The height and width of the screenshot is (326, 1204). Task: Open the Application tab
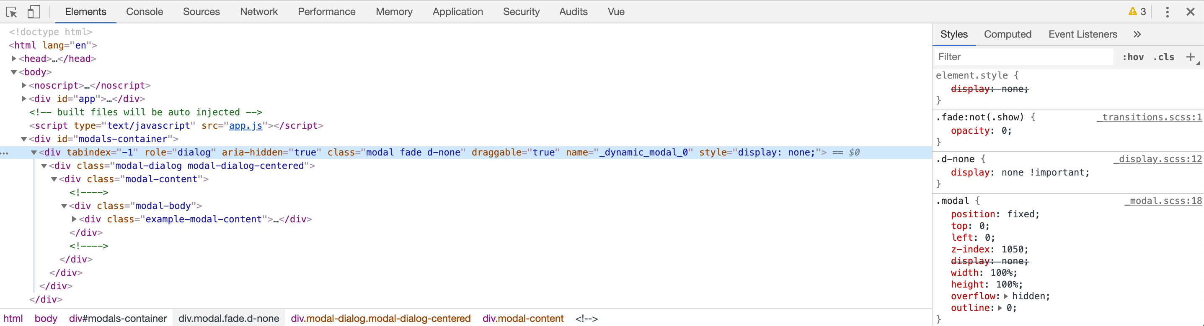pyautogui.click(x=457, y=12)
